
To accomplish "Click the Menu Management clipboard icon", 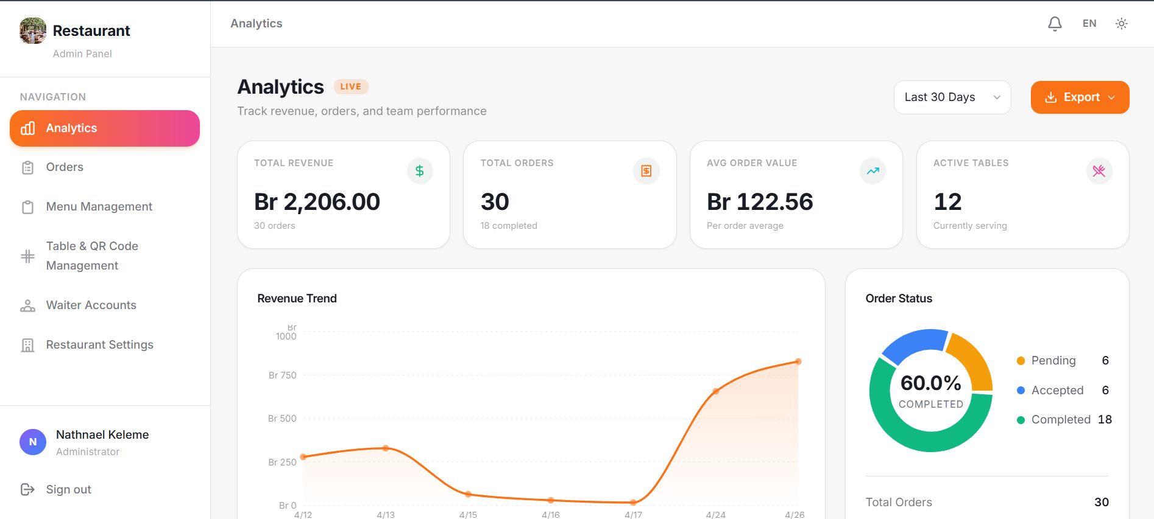I will (x=28, y=207).
